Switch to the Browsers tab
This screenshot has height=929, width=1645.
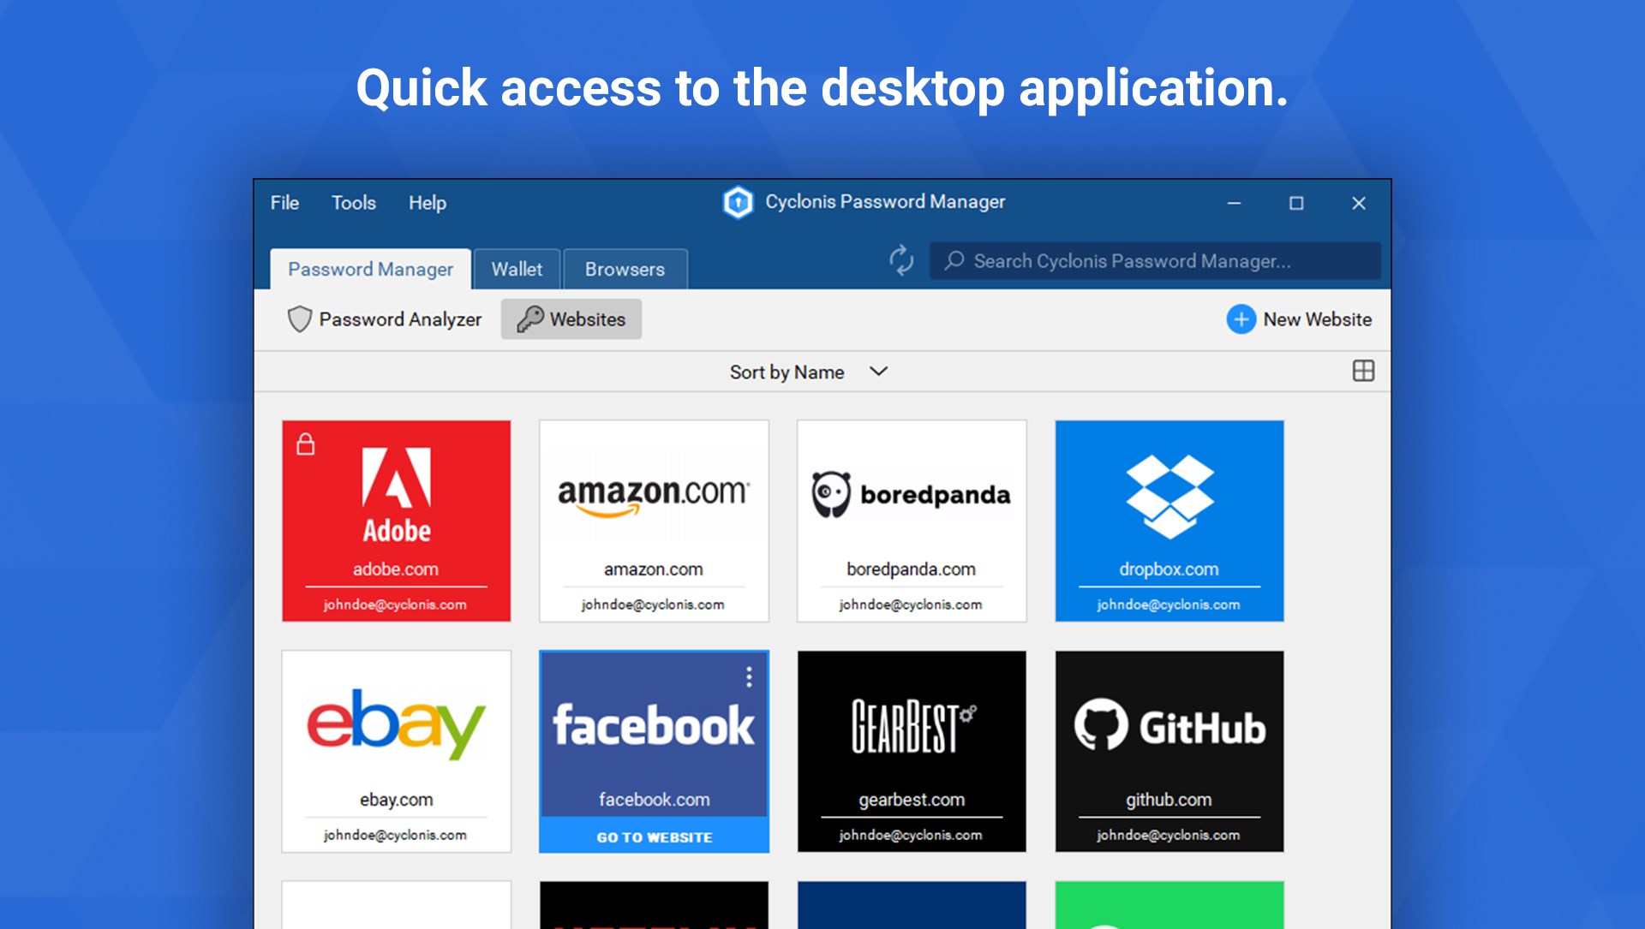[625, 269]
